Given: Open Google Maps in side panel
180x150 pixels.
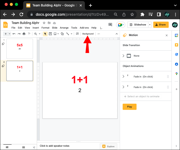Looking at the screenshot, I should (x=176, y=74).
